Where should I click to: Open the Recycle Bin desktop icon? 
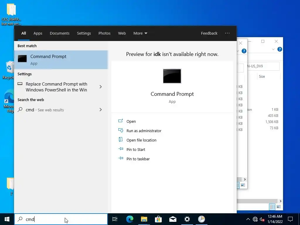8,70
